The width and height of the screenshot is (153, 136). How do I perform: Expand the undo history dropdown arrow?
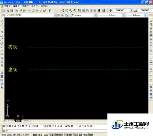pyautogui.click(x=53, y=10)
